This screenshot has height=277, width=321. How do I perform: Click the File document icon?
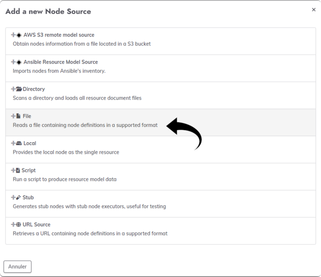19,116
